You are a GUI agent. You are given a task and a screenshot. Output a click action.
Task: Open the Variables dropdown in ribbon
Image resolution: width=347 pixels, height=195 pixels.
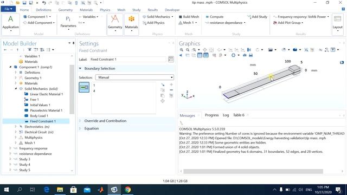[88, 17]
